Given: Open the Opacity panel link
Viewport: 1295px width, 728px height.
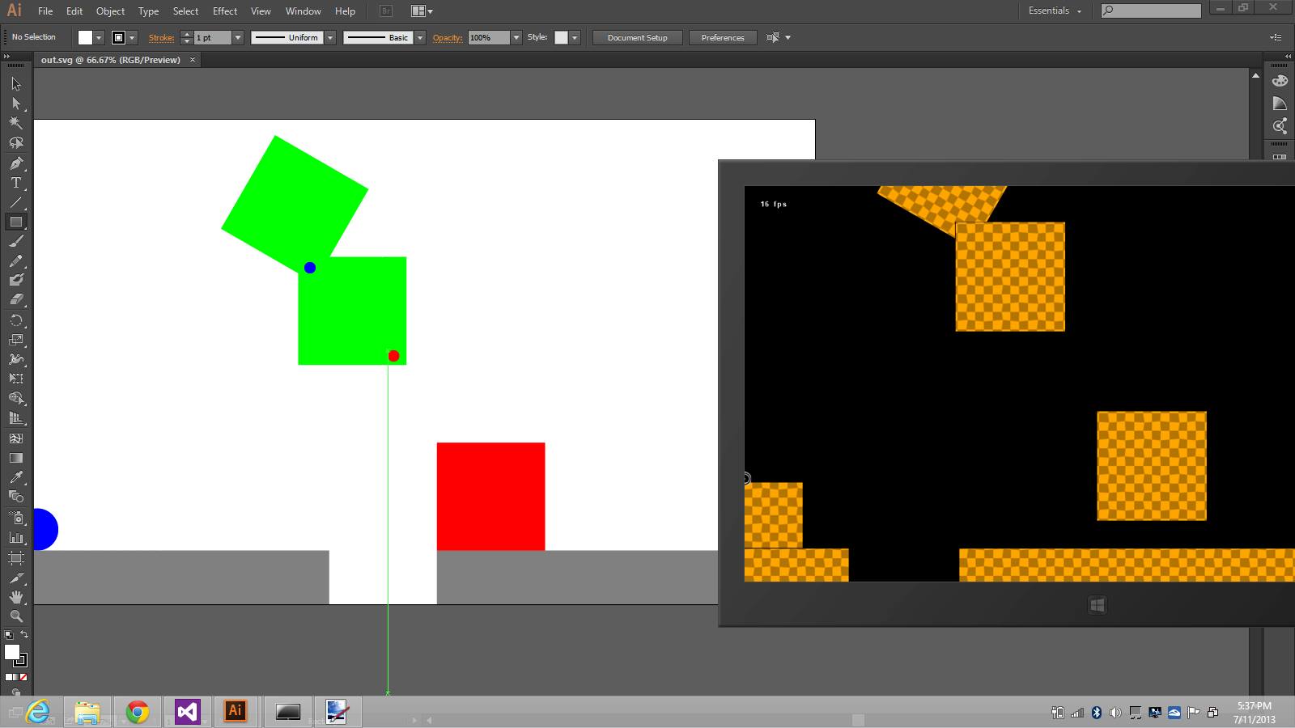Looking at the screenshot, I should (x=447, y=38).
